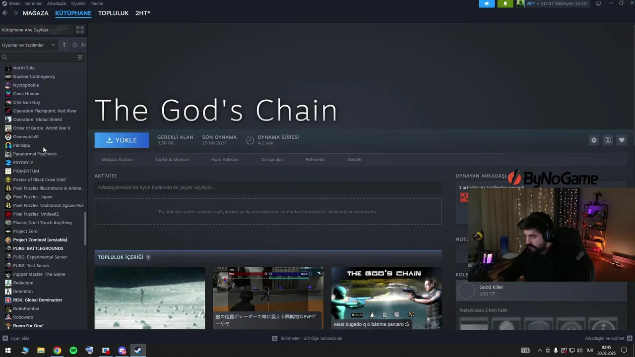
Task: Open Google Chrome from the taskbar
Action: coord(58,351)
